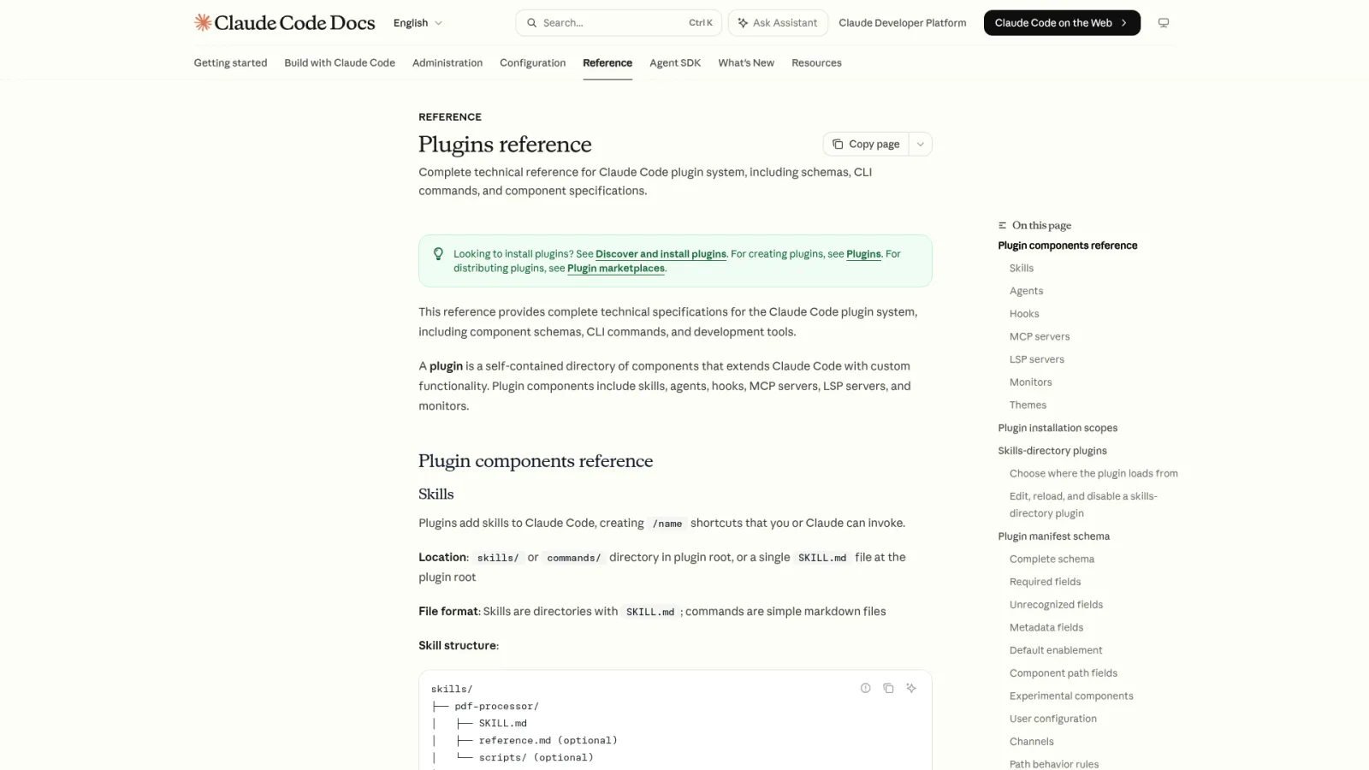Click the Plugin components reference heading
Screen dimensions: 1369x770
[536, 461]
